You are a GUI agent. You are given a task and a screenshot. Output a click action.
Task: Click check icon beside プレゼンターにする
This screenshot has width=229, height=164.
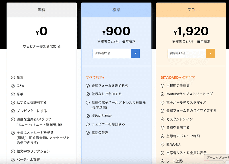click(13, 111)
